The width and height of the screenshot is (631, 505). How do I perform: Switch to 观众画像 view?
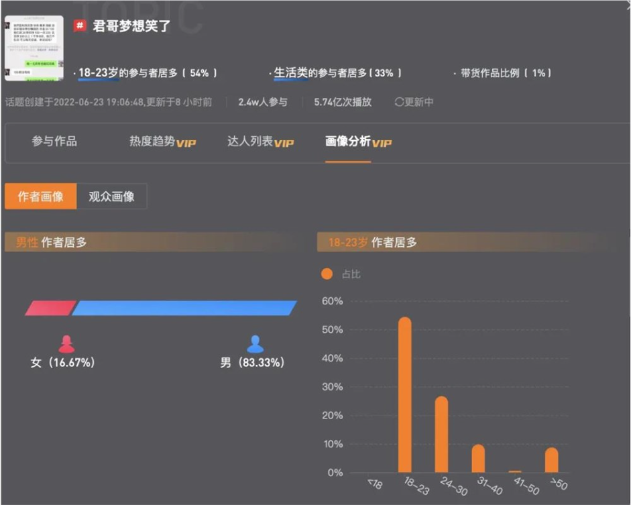[111, 196]
